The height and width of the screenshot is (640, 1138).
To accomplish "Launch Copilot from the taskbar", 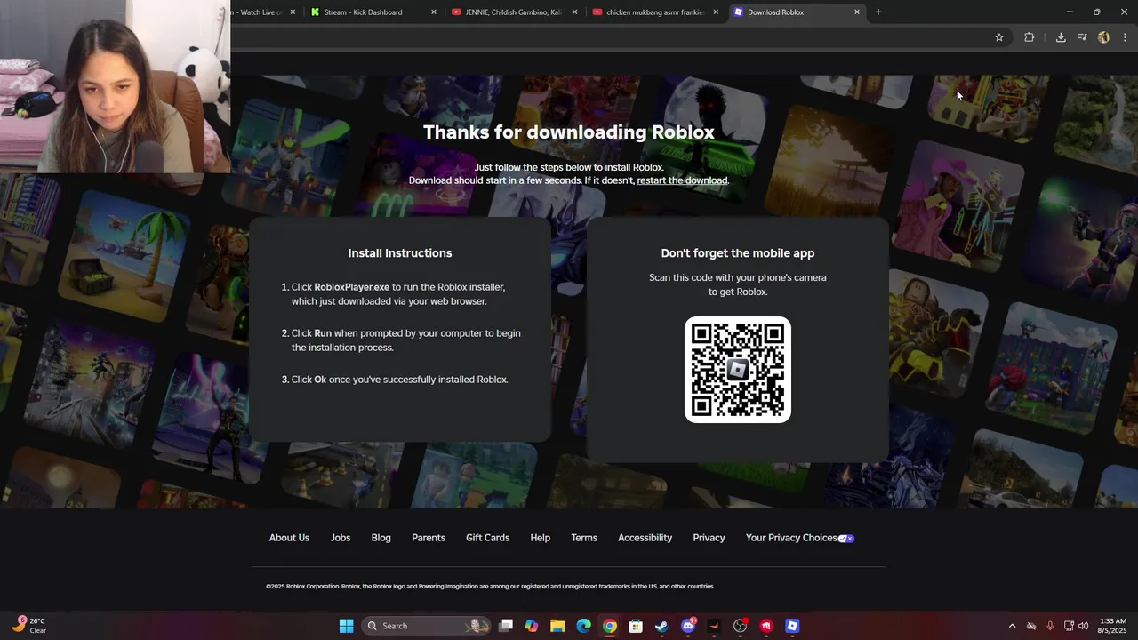I will click(532, 626).
